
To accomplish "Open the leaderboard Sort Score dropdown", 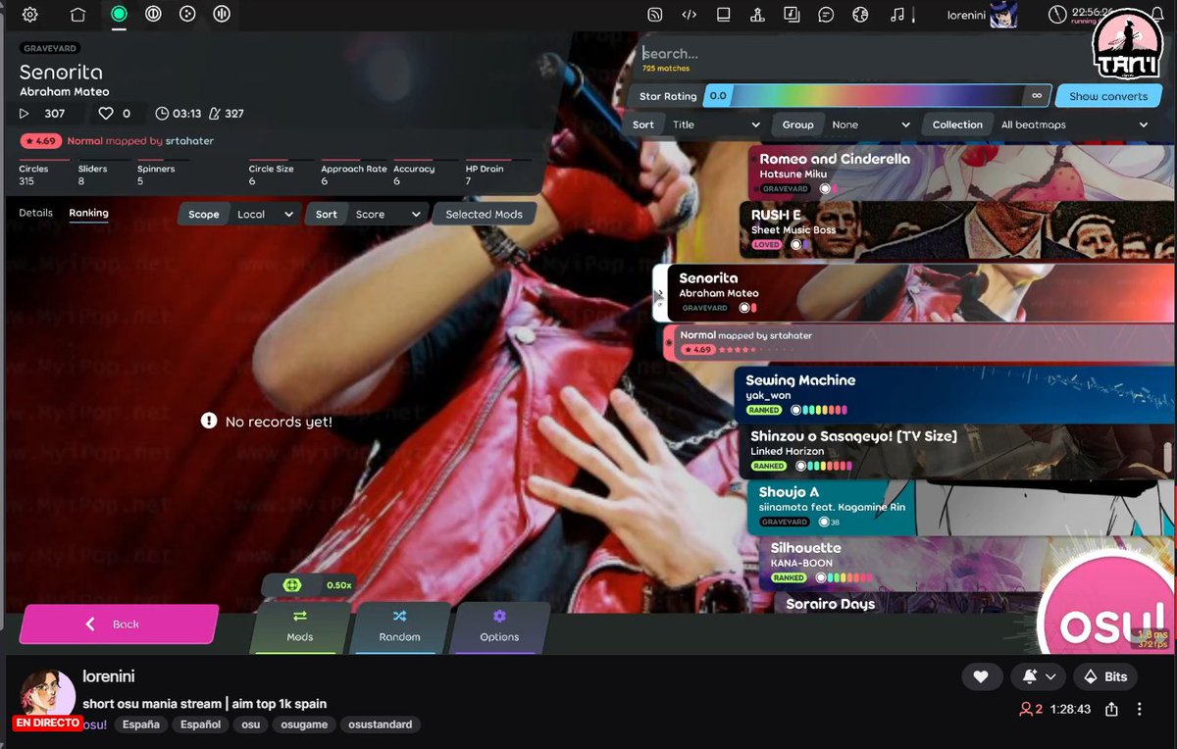I will pyautogui.click(x=368, y=214).
